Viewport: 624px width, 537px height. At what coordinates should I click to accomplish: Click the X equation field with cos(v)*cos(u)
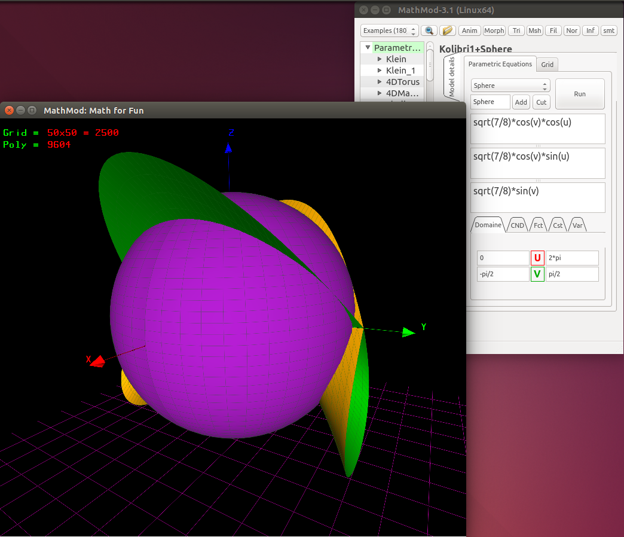pyautogui.click(x=538, y=129)
